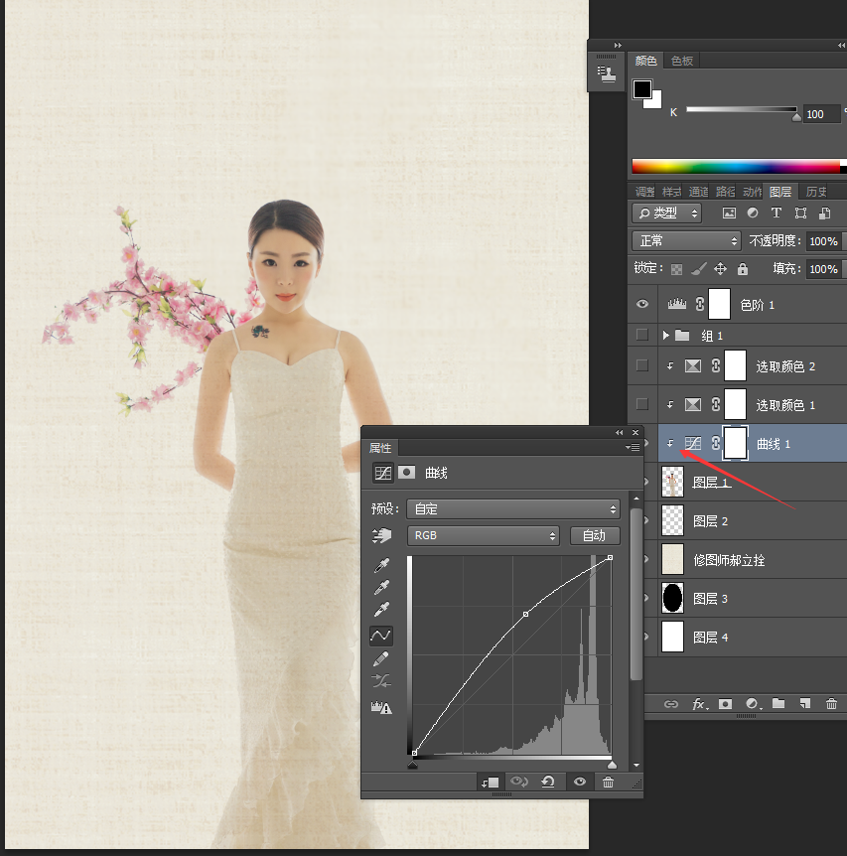Click the black foreground color swatch

642,89
